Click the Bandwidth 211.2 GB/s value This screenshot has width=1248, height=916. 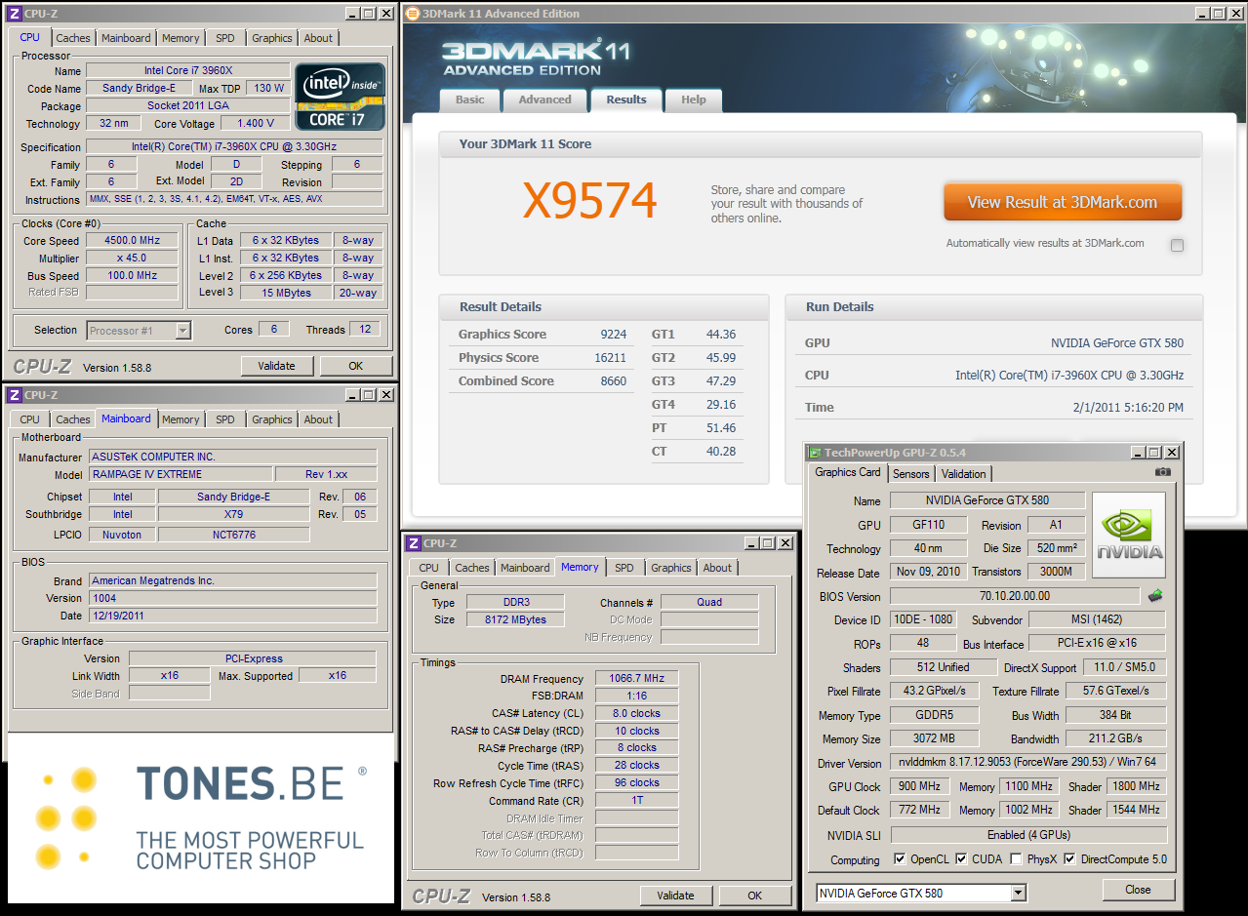[1115, 738]
